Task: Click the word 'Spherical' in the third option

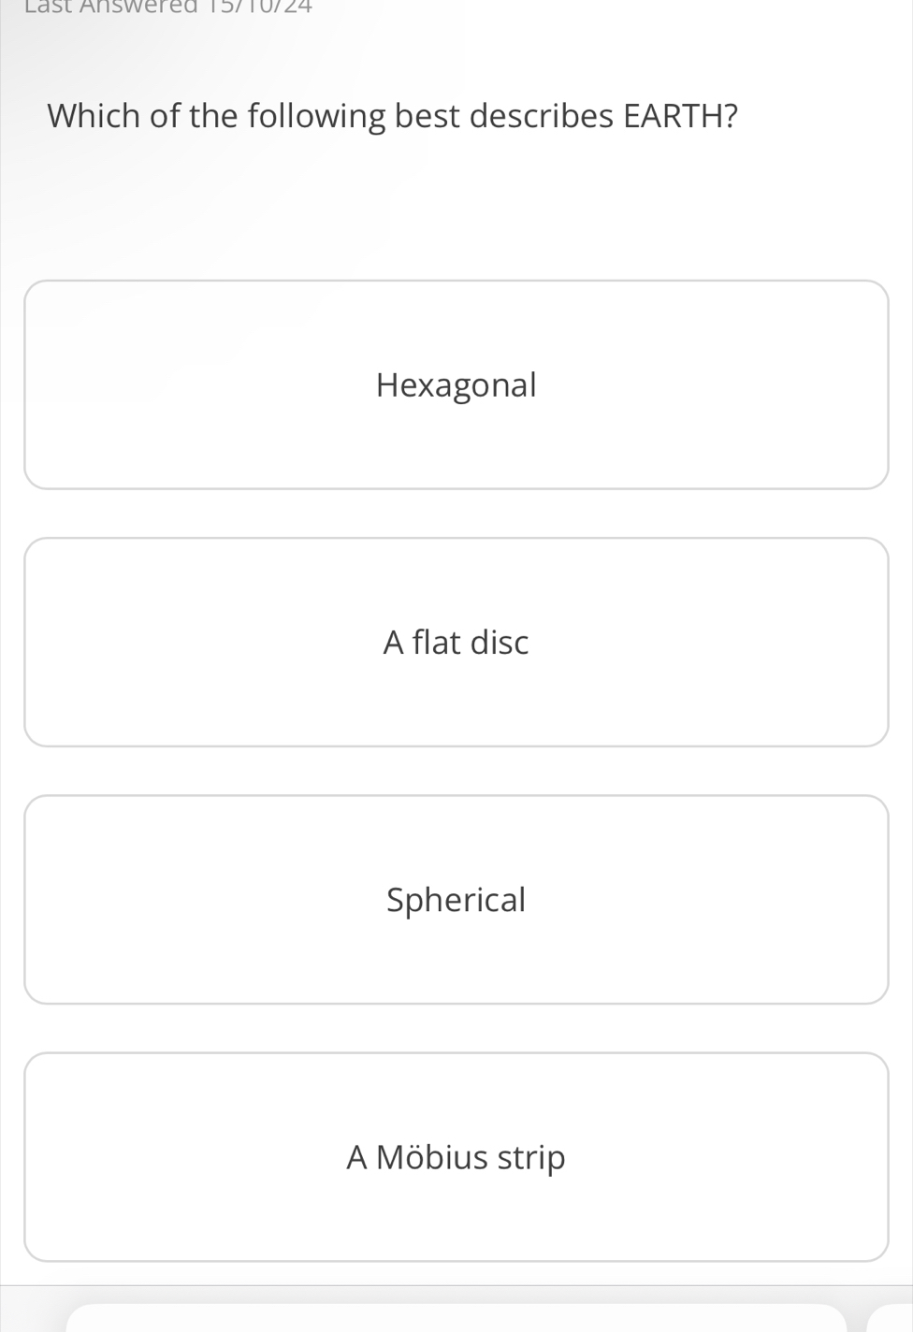Action: click(x=456, y=900)
